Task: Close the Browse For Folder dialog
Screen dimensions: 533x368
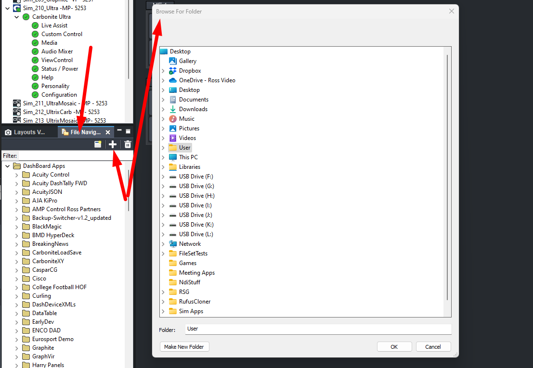Action: coord(452,11)
